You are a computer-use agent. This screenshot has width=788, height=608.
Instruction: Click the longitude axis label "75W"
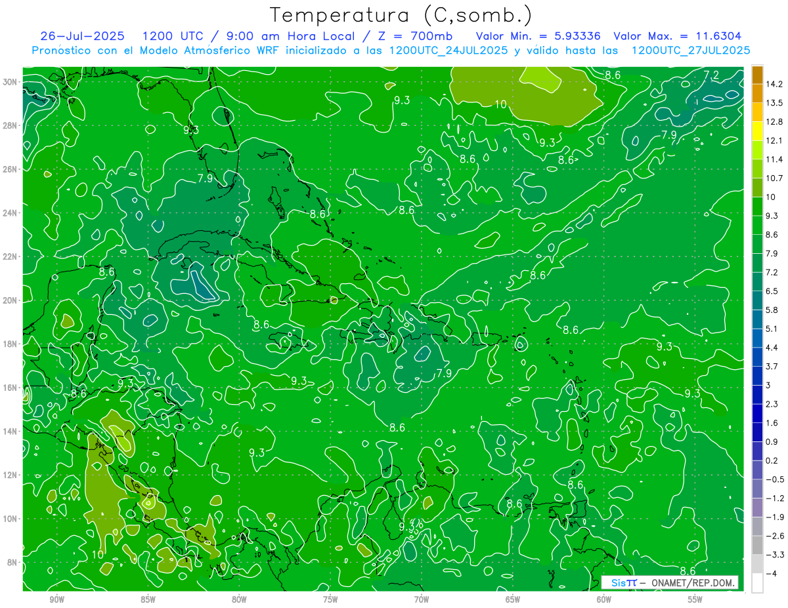[x=330, y=599]
